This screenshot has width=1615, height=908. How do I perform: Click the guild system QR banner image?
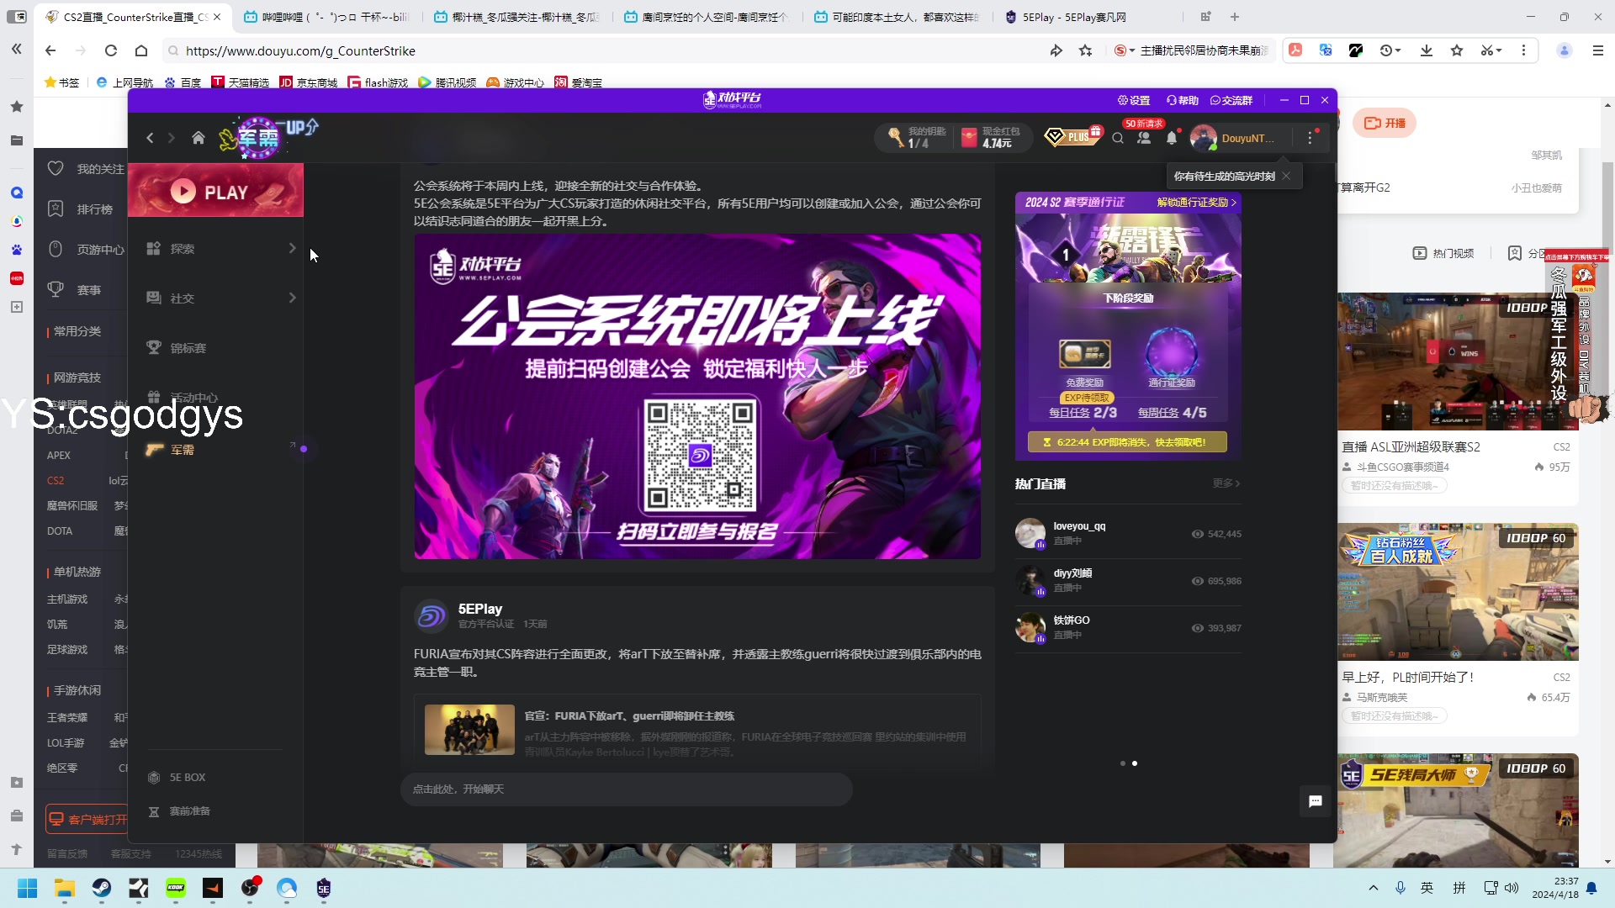point(697,396)
